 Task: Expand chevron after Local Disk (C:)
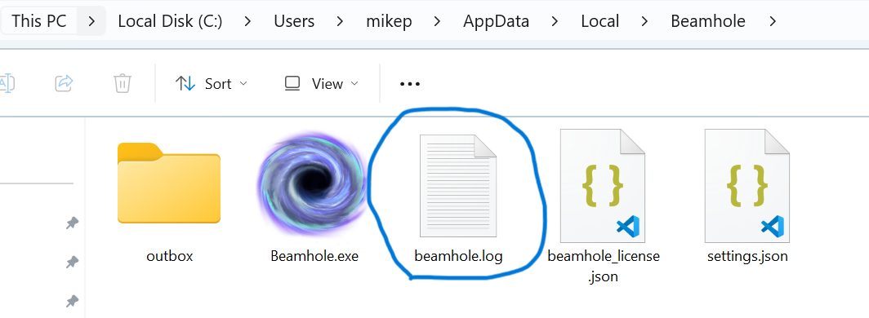(247, 21)
